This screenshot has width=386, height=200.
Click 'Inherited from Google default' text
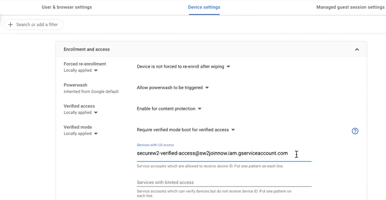[91, 92]
